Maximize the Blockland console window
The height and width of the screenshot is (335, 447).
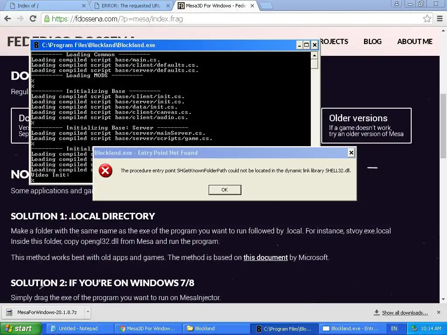[306, 45]
